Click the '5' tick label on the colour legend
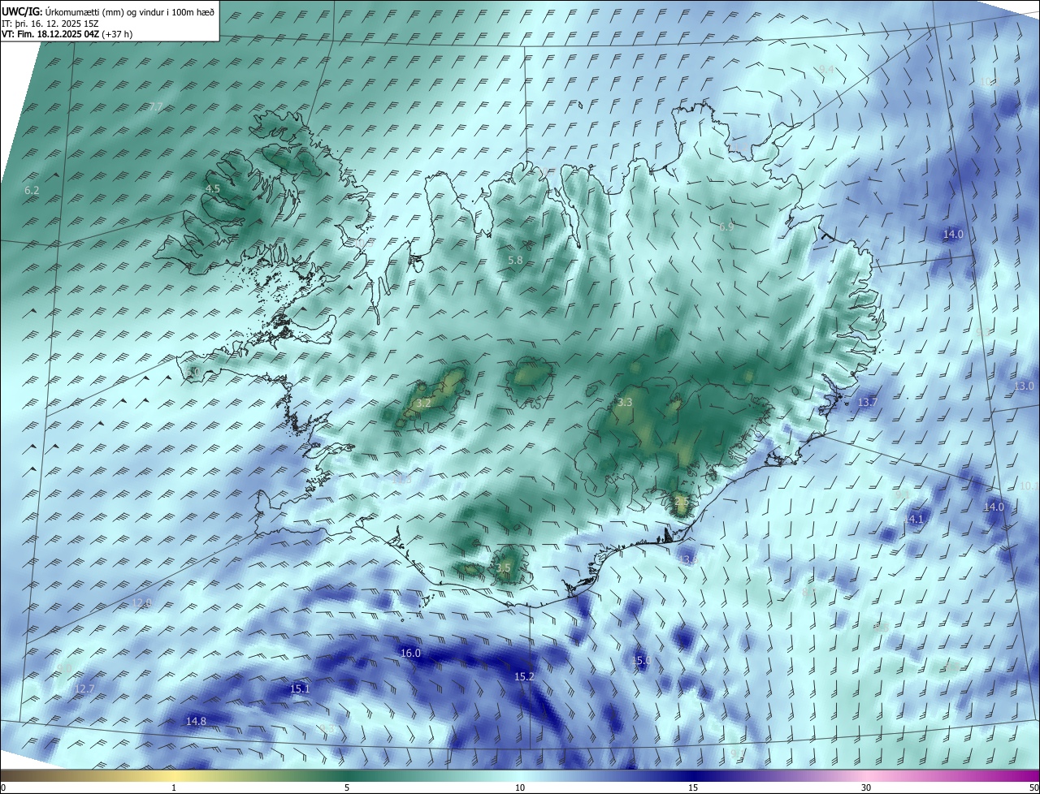This screenshot has width=1040, height=794. coord(347,788)
